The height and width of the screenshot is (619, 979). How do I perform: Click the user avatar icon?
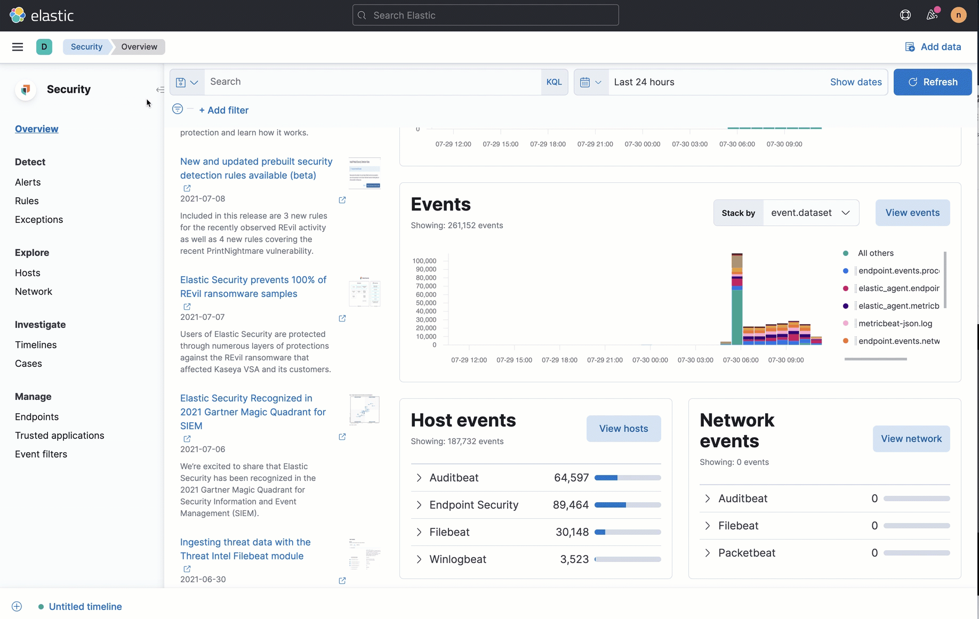[958, 15]
